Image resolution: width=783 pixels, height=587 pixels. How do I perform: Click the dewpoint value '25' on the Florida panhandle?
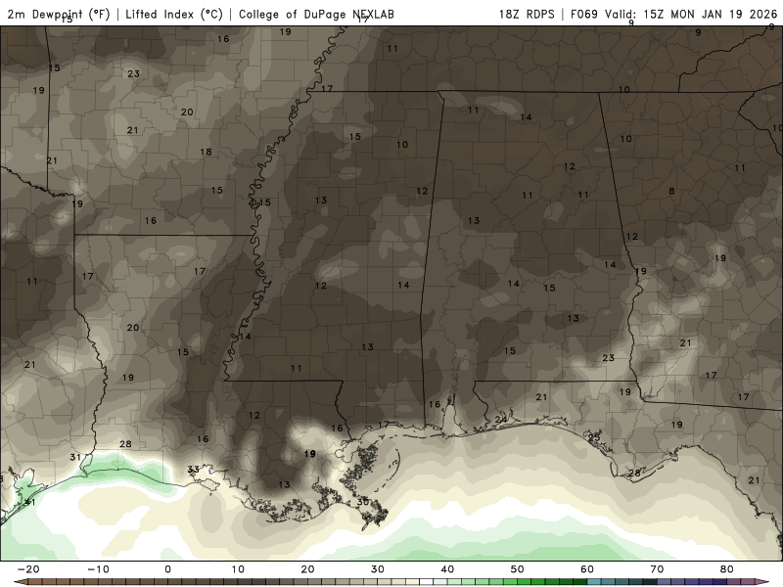coord(594,437)
